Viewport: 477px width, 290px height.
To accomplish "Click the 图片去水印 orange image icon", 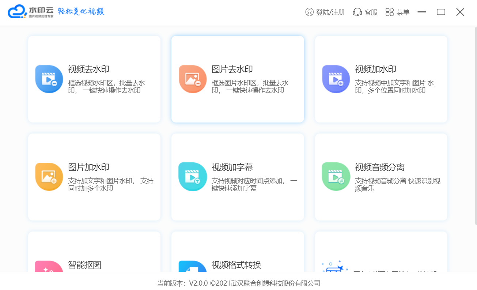I will click(x=193, y=79).
